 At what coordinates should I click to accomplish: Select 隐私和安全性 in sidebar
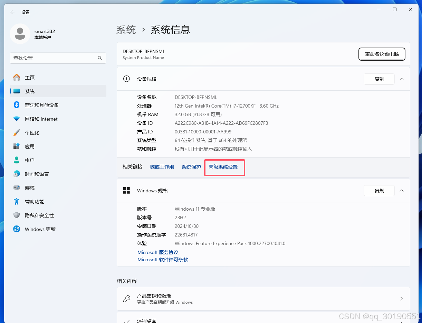[x=58, y=215]
